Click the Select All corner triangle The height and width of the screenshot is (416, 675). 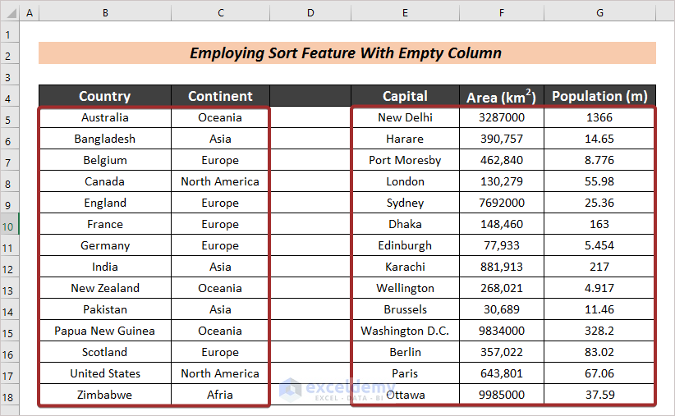[8, 13]
